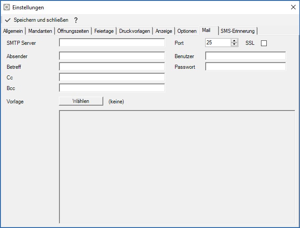Select the Benutzer input field
Image resolution: width=300 pixels, height=228 pixels.
coord(245,56)
